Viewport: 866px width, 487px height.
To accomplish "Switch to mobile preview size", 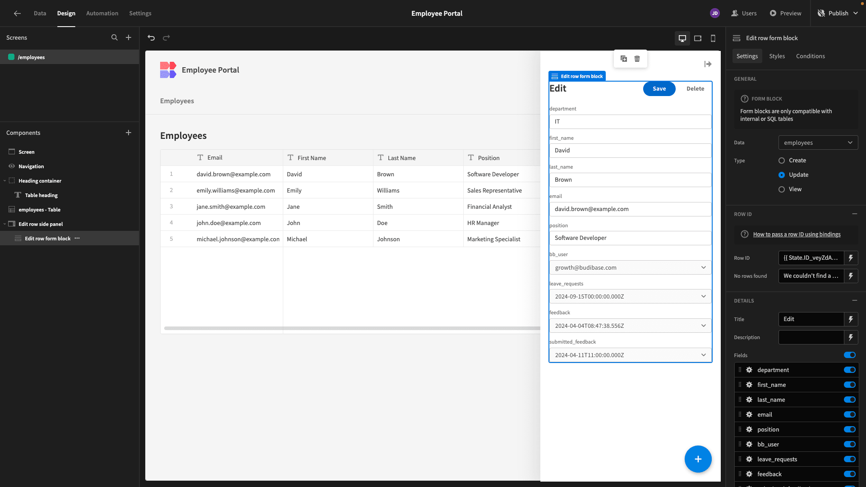I will 713,38.
